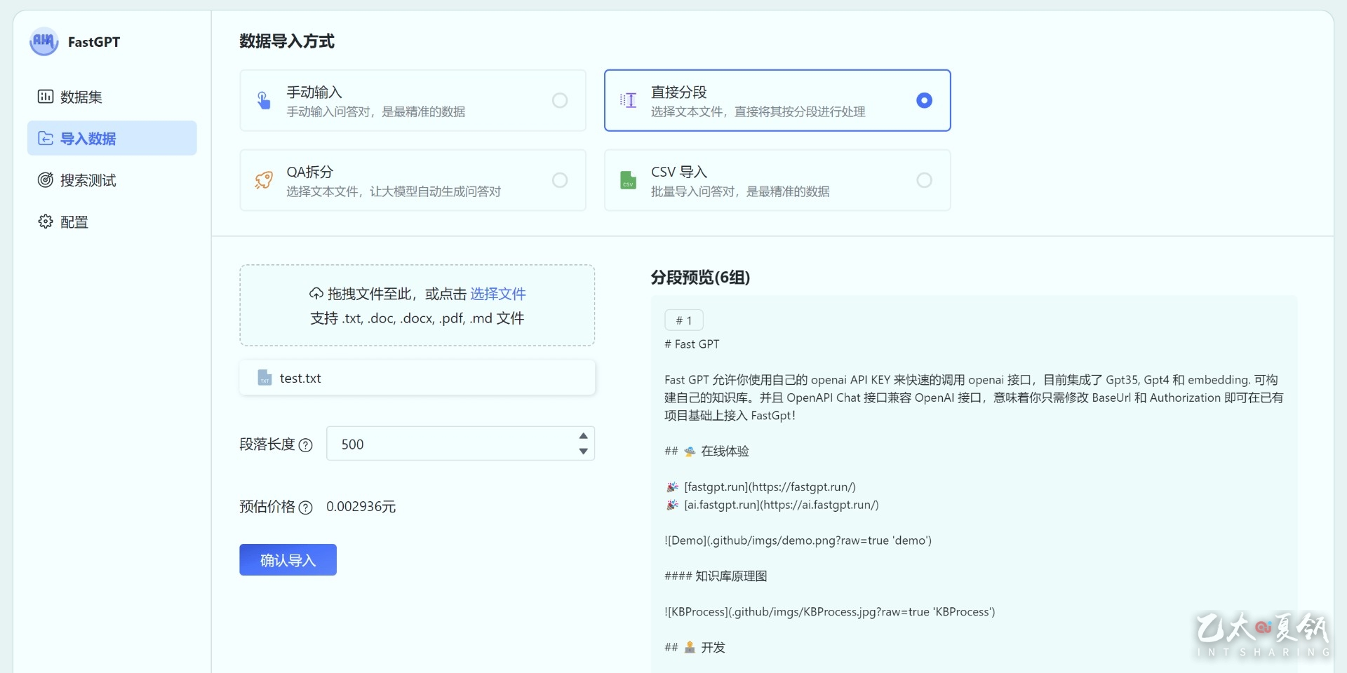Screen dimensions: 1347x673
Task: Select the QA拆分 radio button
Action: (560, 180)
